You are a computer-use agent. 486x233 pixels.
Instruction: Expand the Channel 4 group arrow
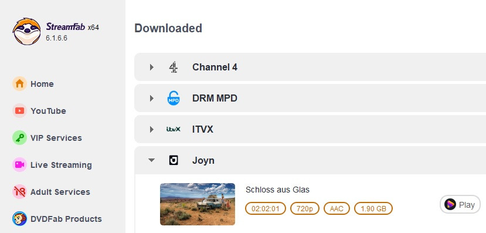click(152, 67)
